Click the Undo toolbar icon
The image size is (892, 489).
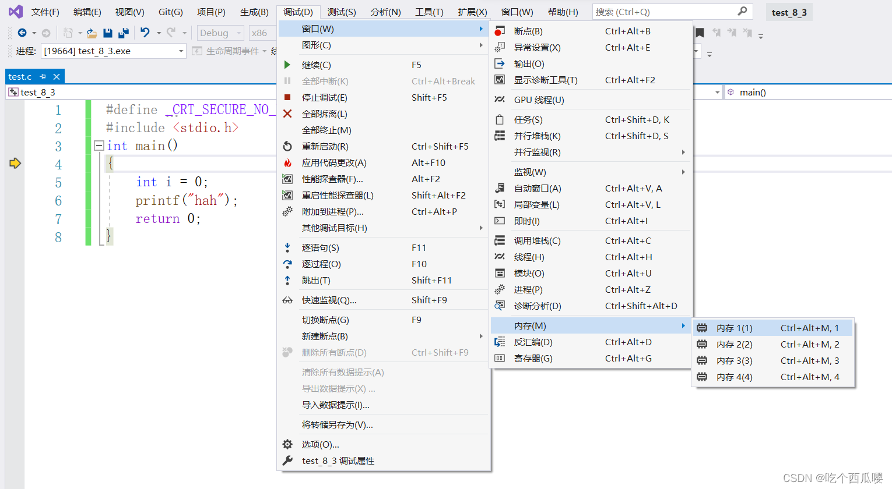145,33
